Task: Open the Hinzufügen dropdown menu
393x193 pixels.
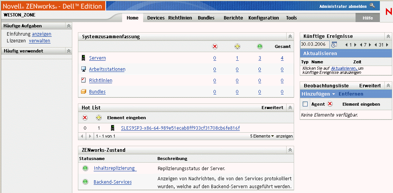Action: click(318, 94)
